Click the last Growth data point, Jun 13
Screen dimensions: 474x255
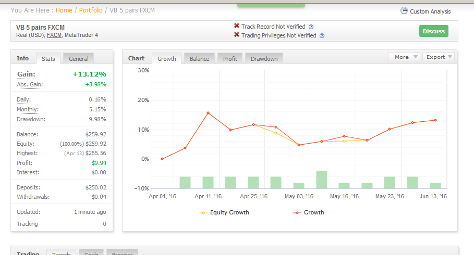coord(435,120)
